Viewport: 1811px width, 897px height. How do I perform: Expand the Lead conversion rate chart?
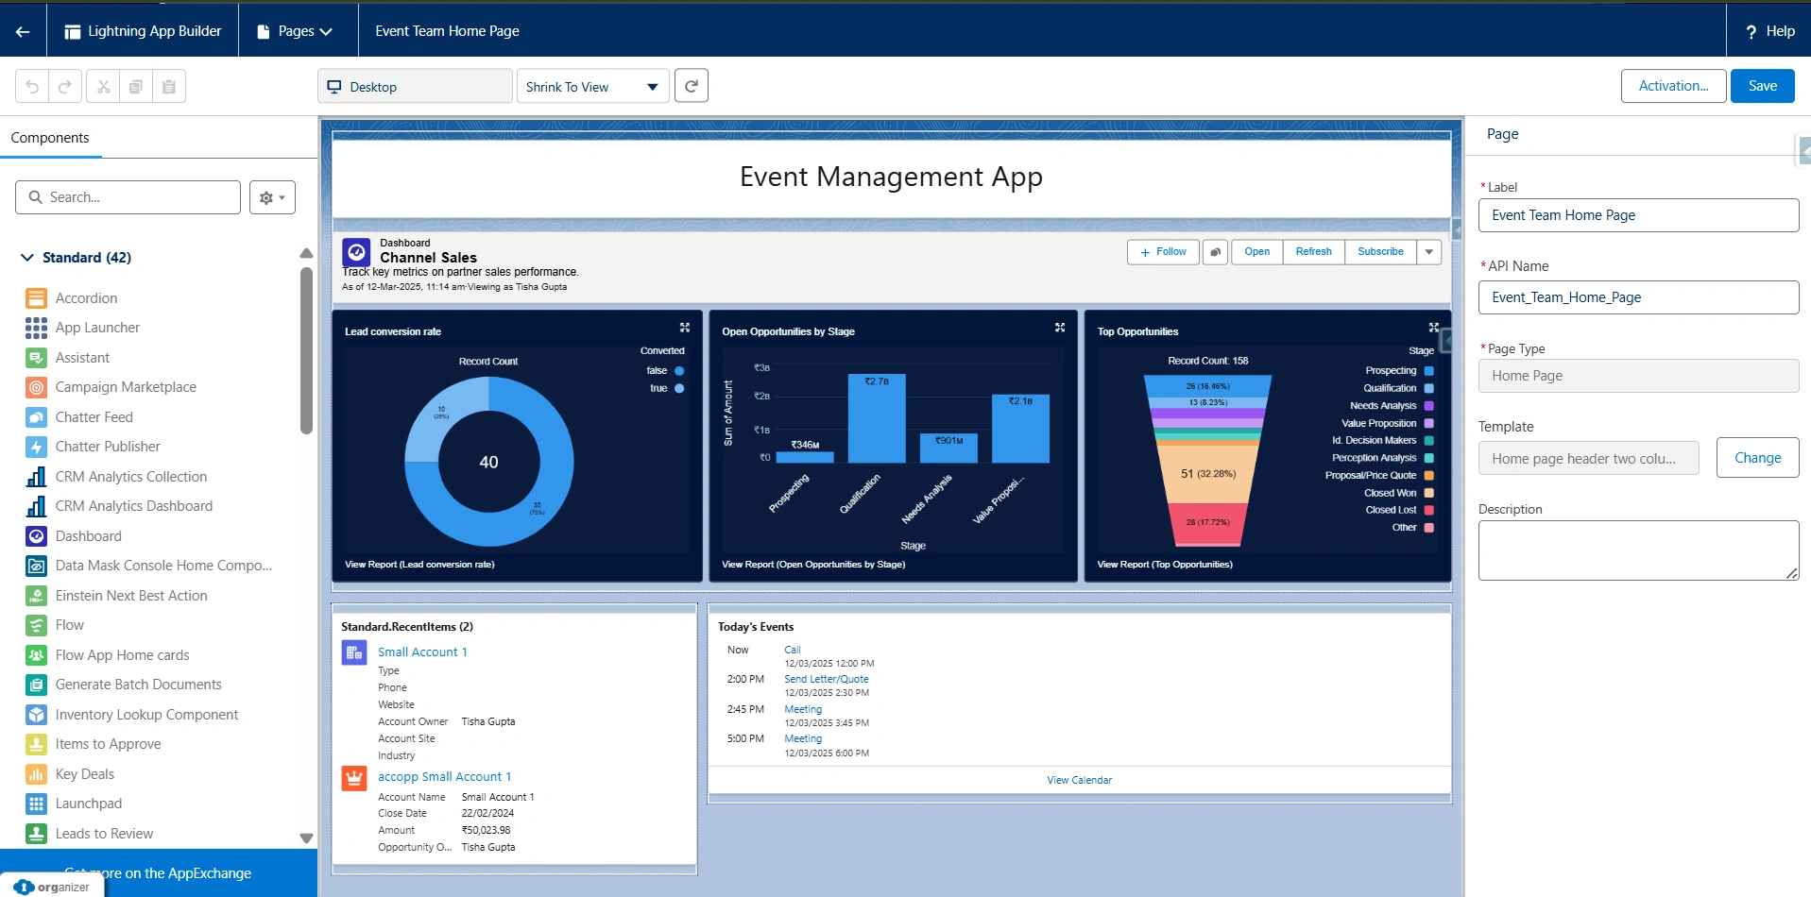tap(685, 328)
